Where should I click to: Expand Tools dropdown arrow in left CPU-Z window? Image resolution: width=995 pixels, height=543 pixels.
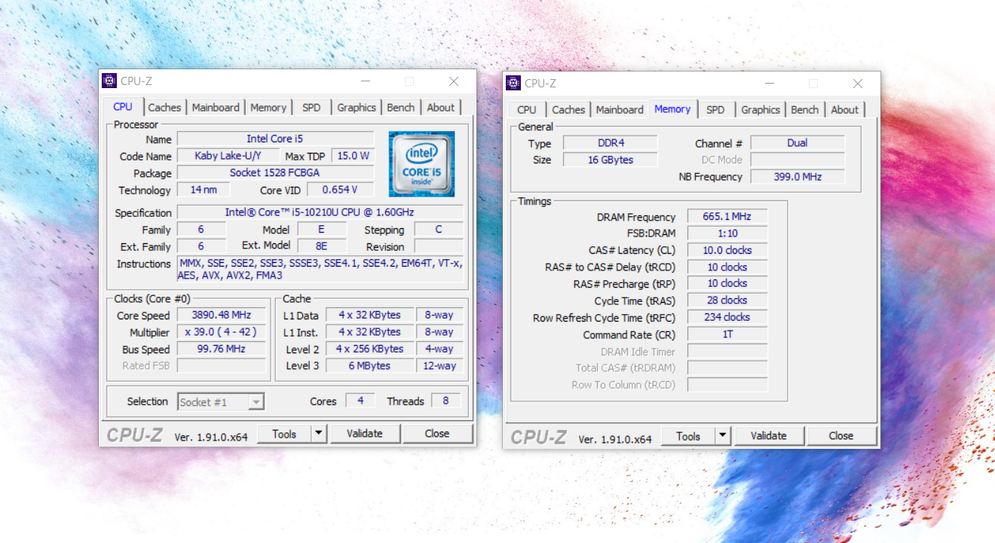(x=318, y=434)
